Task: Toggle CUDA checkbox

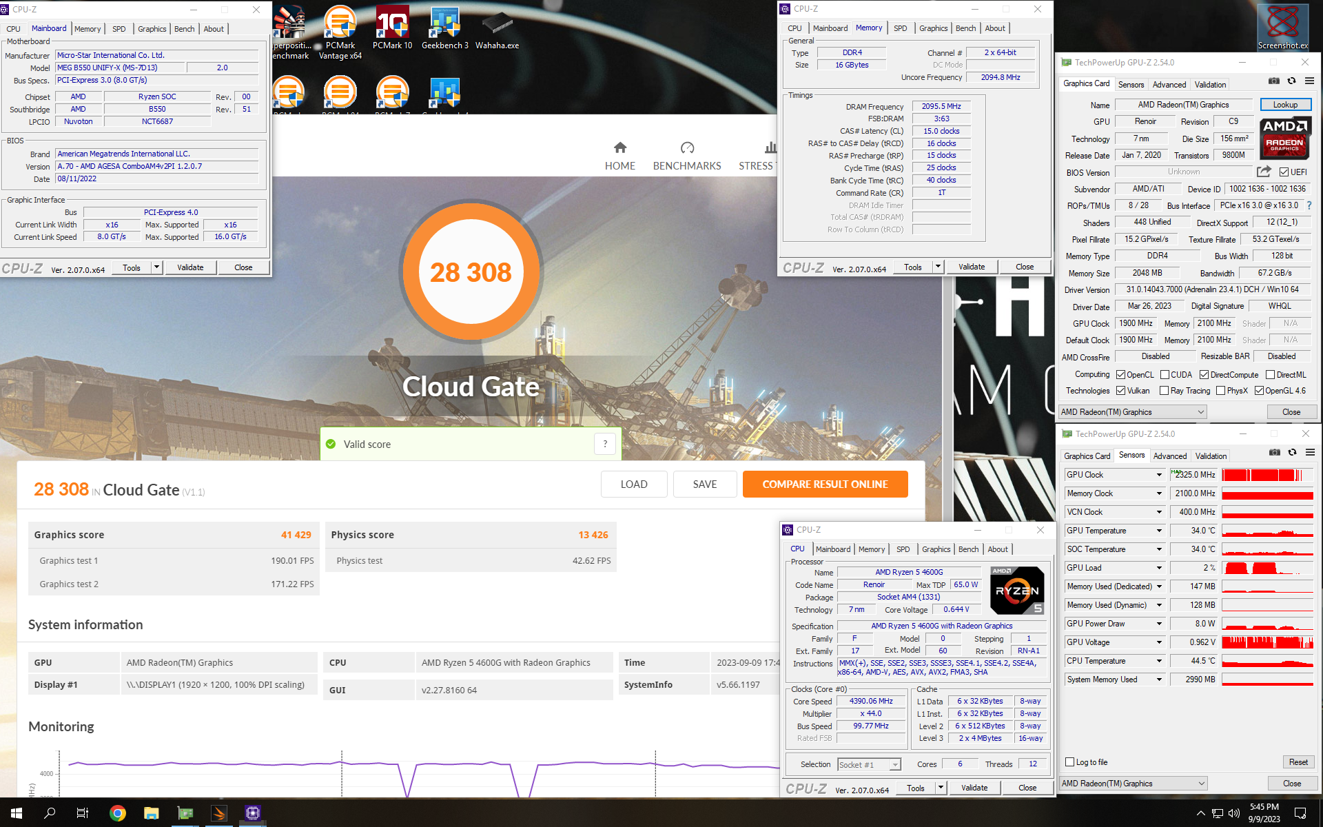Action: [1165, 375]
